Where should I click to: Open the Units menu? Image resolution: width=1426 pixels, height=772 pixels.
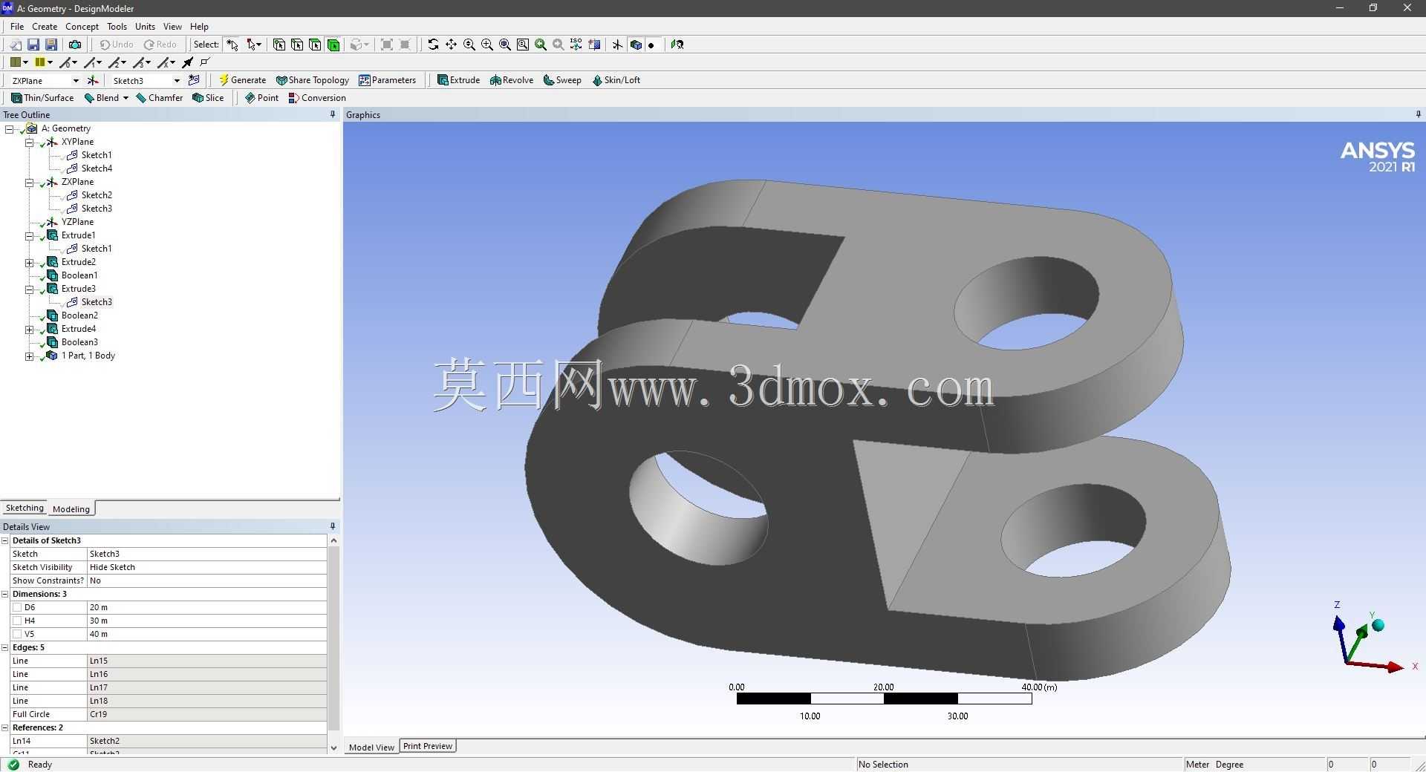click(145, 27)
